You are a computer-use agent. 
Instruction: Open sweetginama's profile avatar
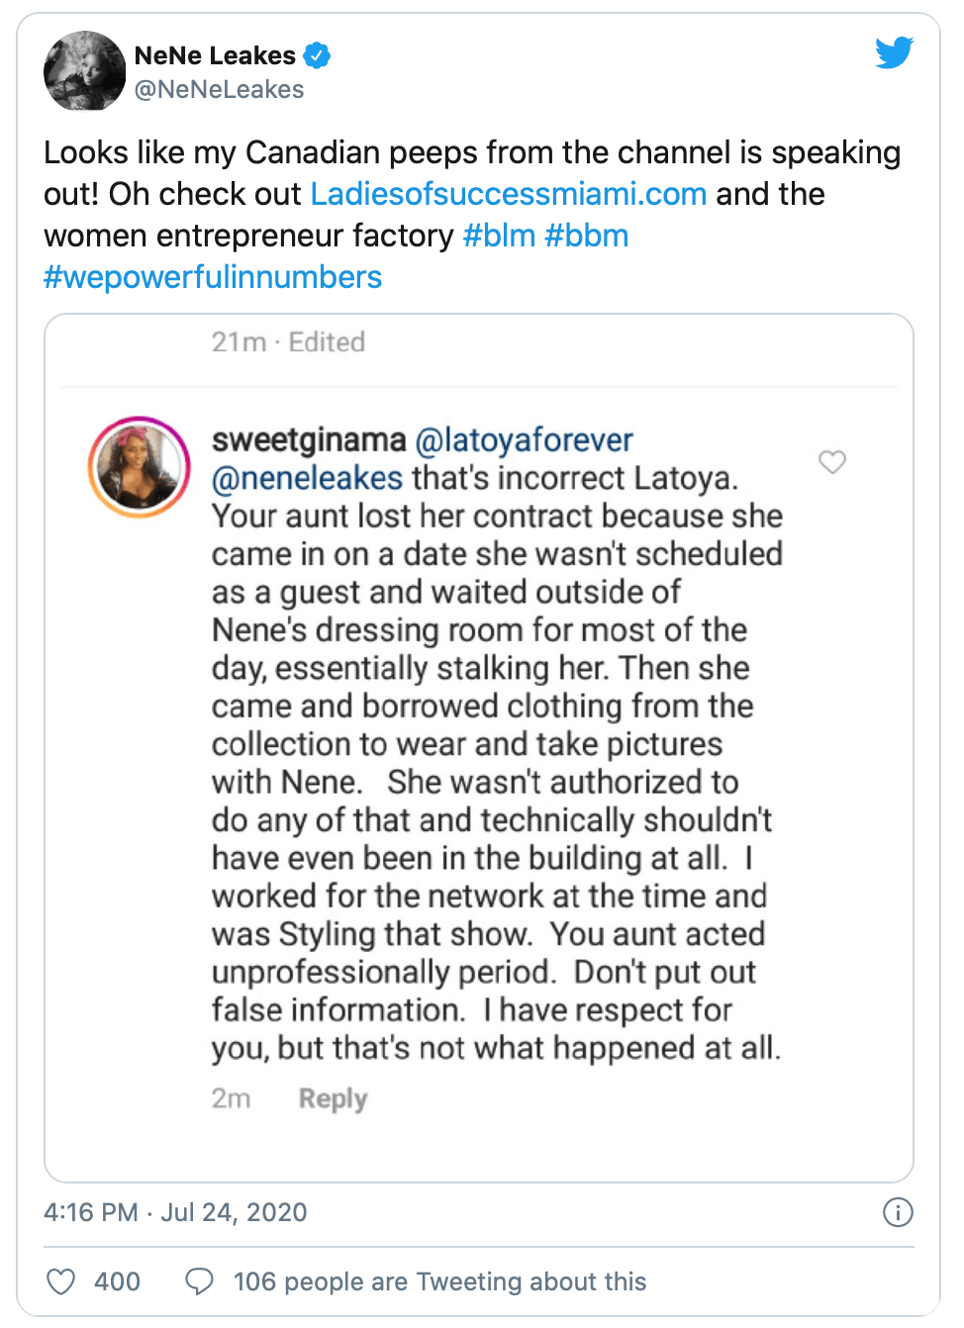[140, 467]
